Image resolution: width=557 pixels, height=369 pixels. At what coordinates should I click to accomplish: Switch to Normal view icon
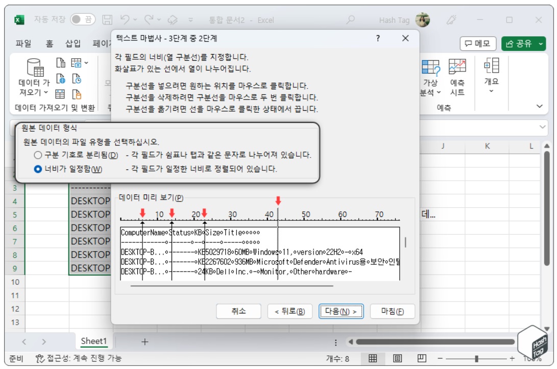point(373,358)
